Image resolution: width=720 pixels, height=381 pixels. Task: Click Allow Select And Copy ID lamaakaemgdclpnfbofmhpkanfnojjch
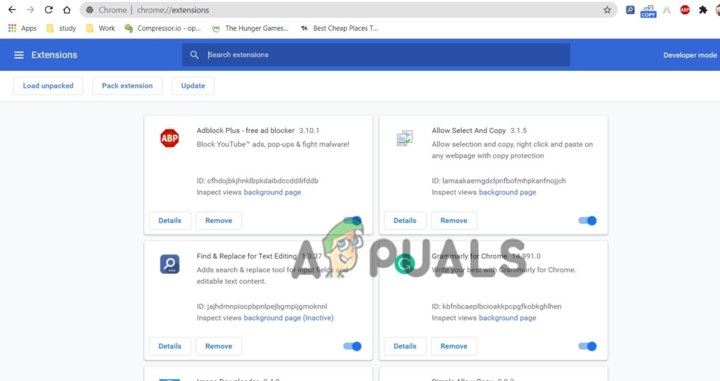(x=499, y=181)
